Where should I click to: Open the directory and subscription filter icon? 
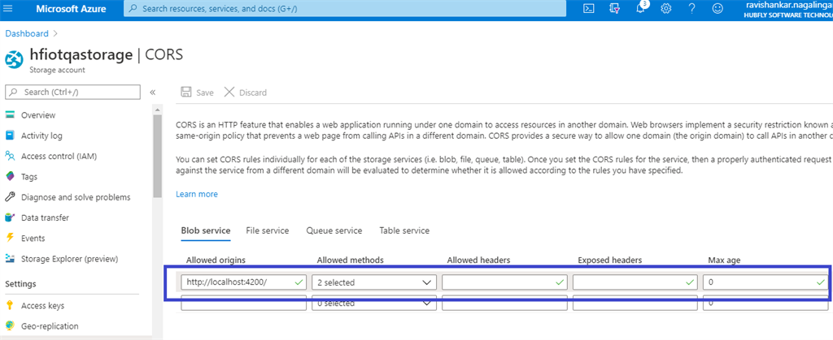coord(615,8)
